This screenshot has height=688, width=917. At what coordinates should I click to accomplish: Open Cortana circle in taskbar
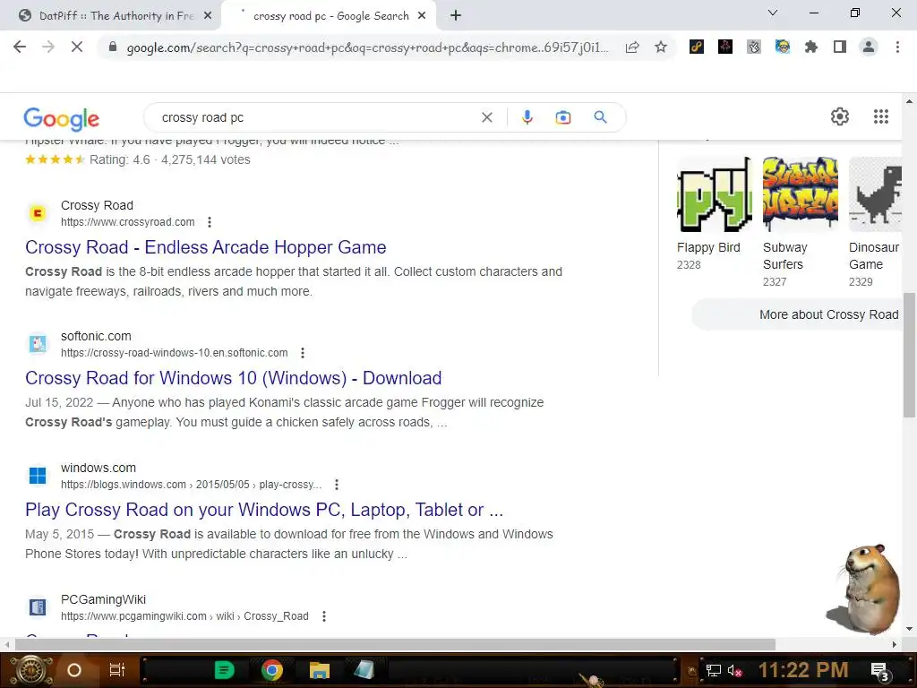coord(73,670)
